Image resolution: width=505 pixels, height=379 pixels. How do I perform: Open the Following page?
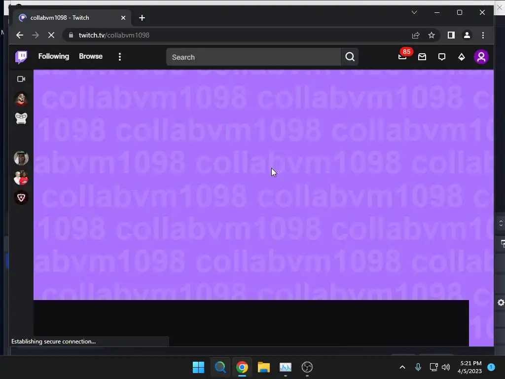(53, 56)
